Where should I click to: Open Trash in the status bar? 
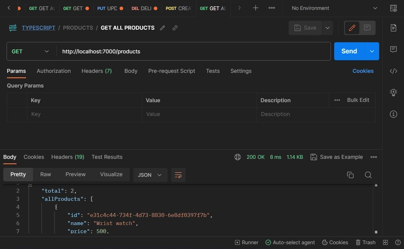(366, 242)
